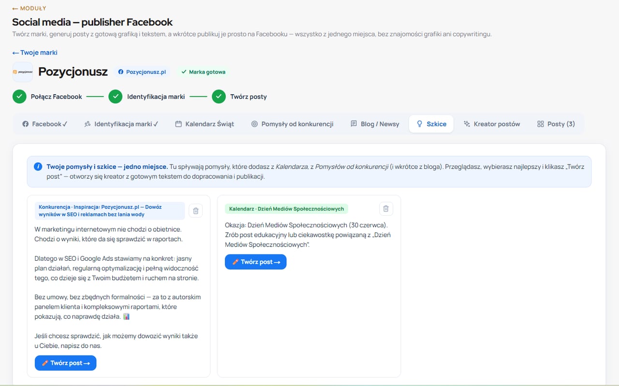Select the Szkice tab
The image size is (619, 386).
coord(431,124)
